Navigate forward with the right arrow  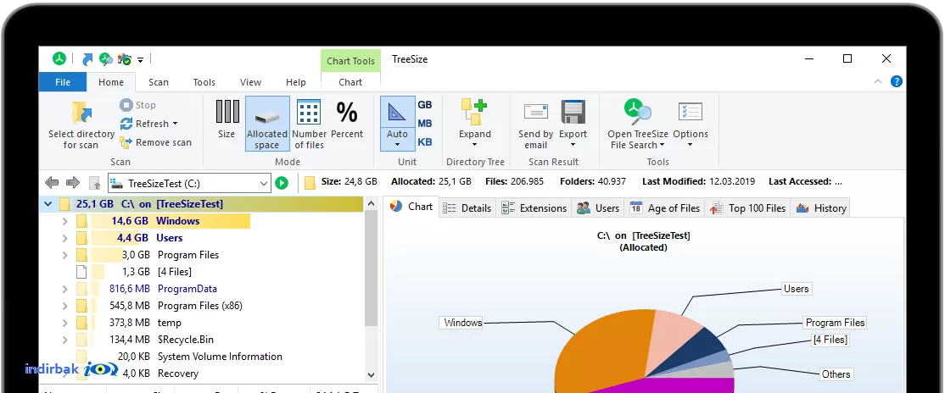pyautogui.click(x=73, y=182)
